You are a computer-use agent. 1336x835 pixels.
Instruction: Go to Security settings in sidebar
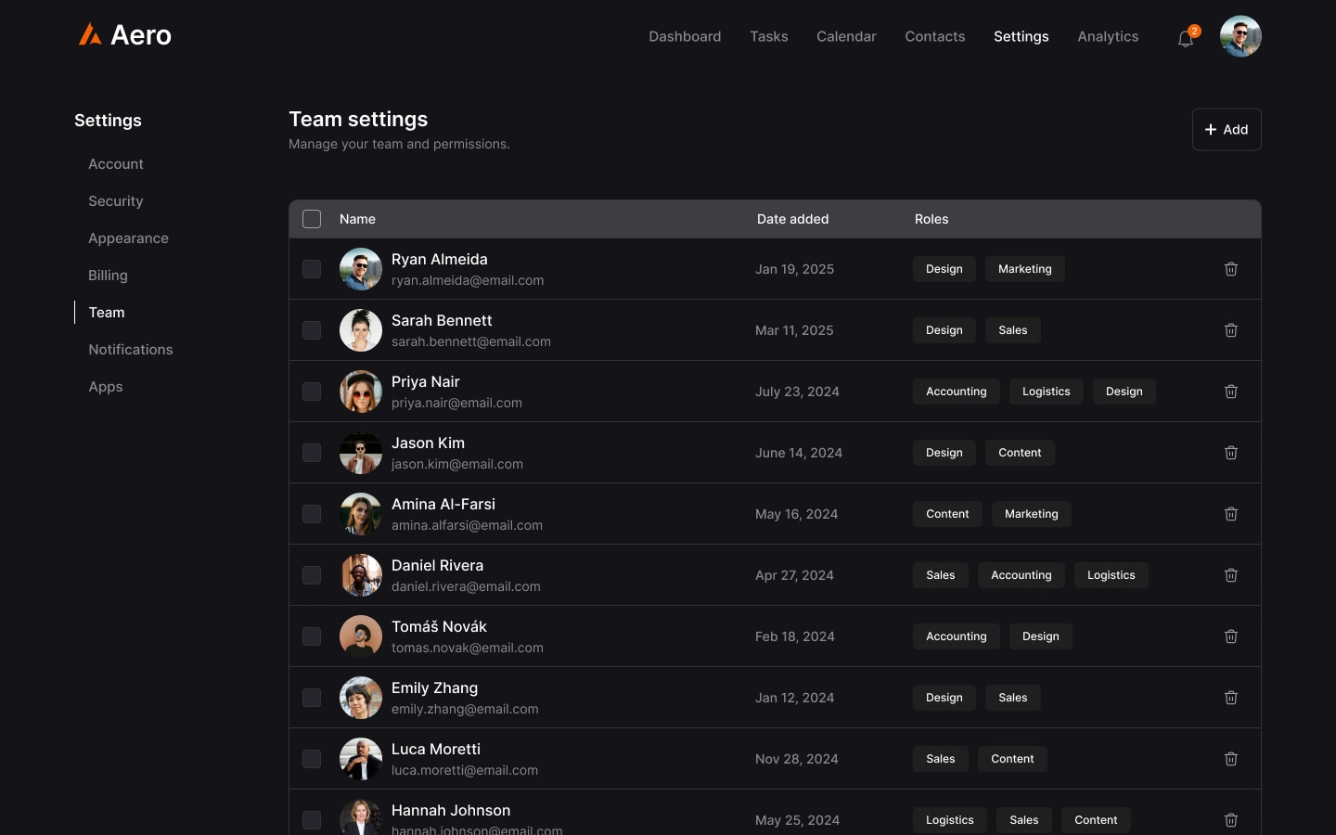pyautogui.click(x=116, y=201)
